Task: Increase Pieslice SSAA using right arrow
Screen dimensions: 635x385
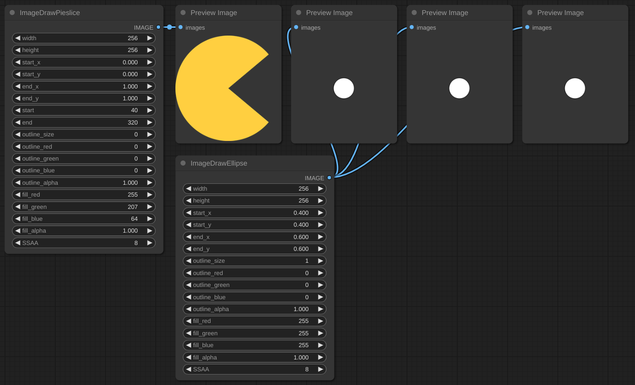Action: (150, 243)
